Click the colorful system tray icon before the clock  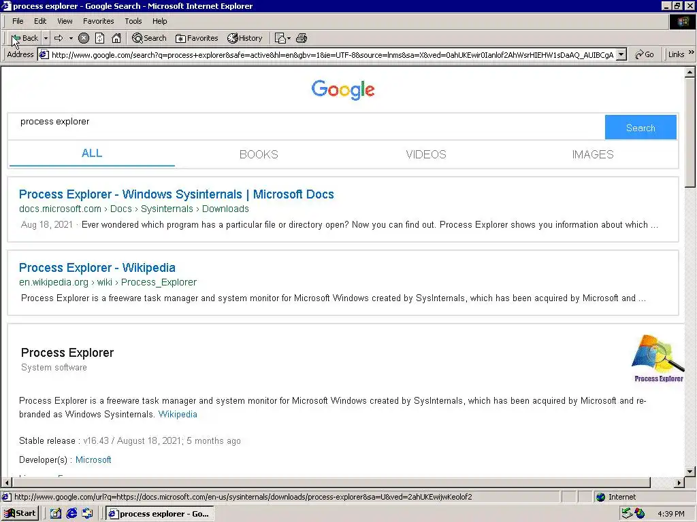[x=640, y=514]
